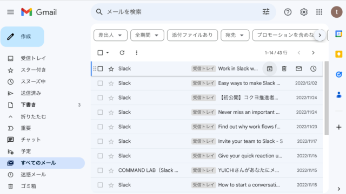Open すべてのメール in the sidebar

(x=42, y=163)
